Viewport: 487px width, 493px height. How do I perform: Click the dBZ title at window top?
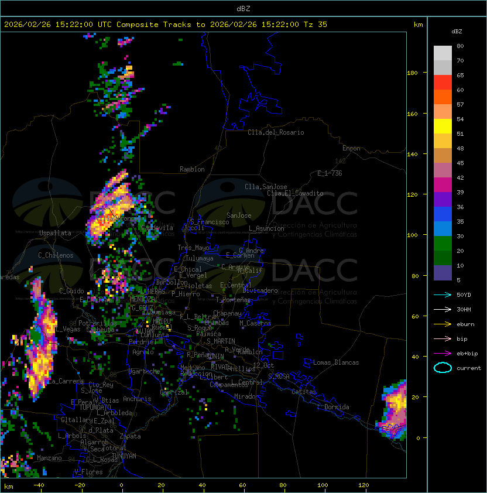(243, 9)
